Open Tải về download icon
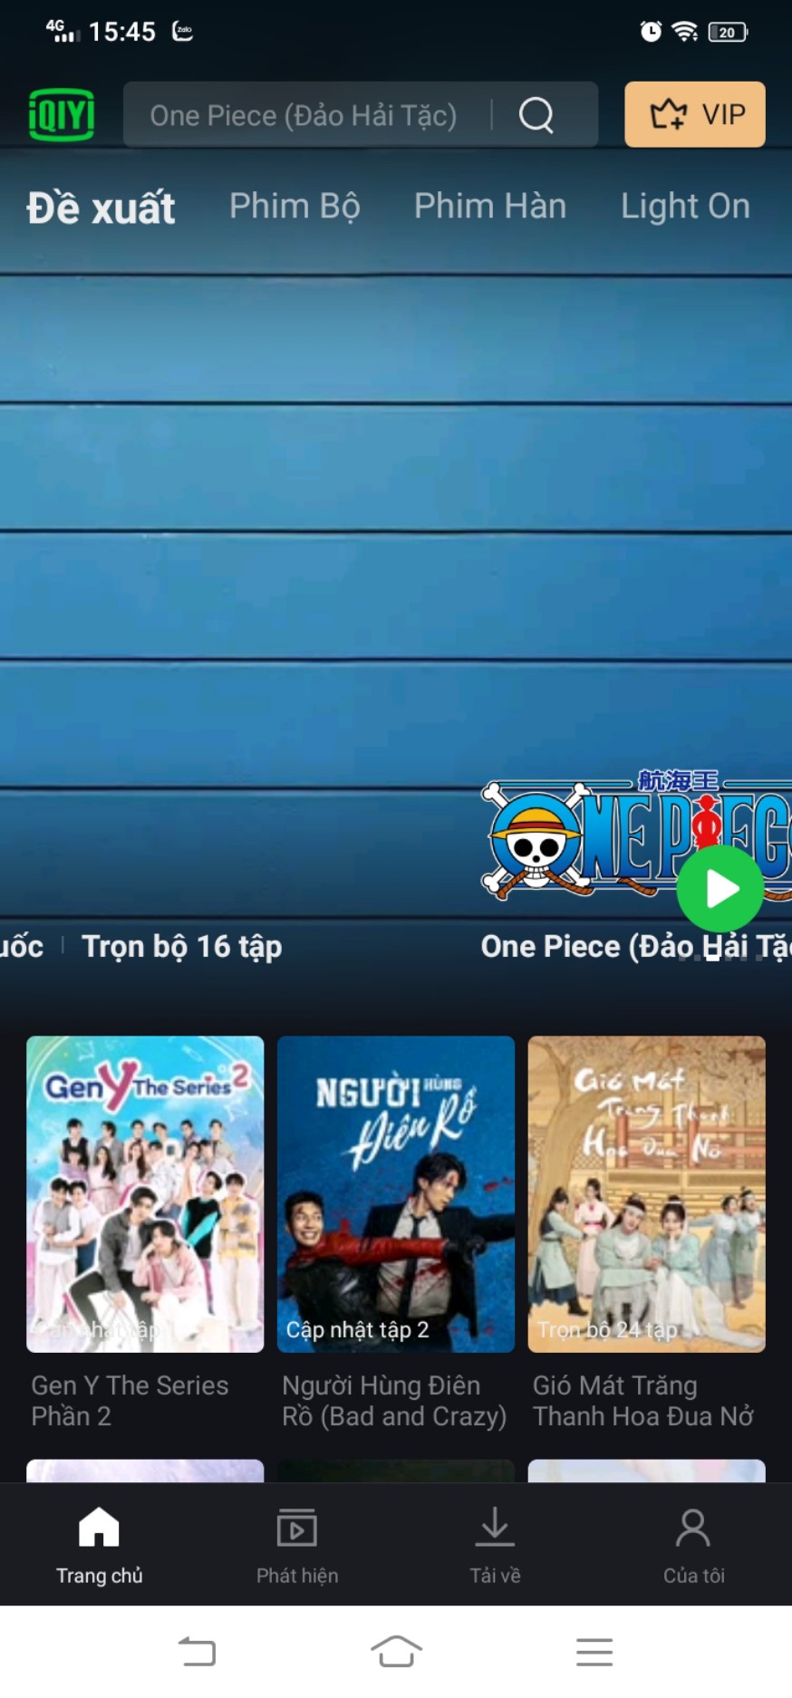 click(495, 1528)
